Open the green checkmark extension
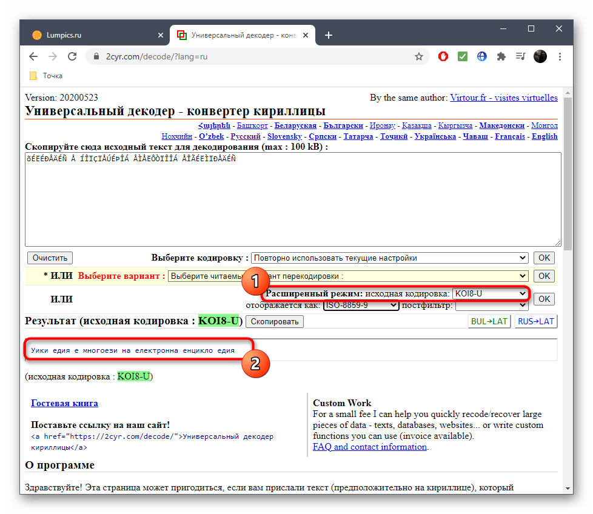593x514 pixels. (x=462, y=56)
